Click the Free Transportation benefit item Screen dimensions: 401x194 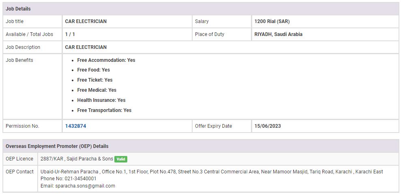pos(104,110)
